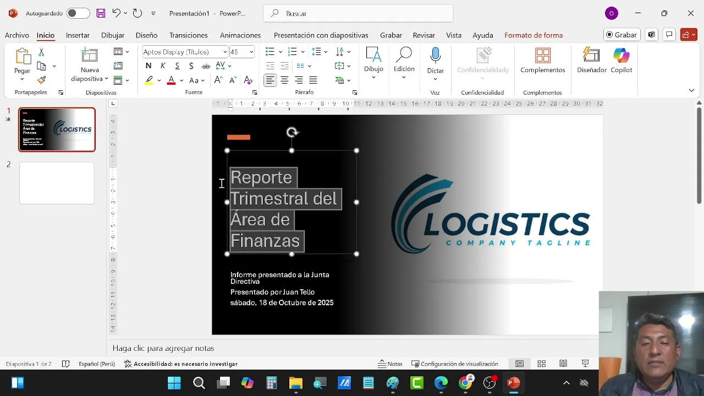Open the font name combo box
The width and height of the screenshot is (704, 396).
click(185, 52)
